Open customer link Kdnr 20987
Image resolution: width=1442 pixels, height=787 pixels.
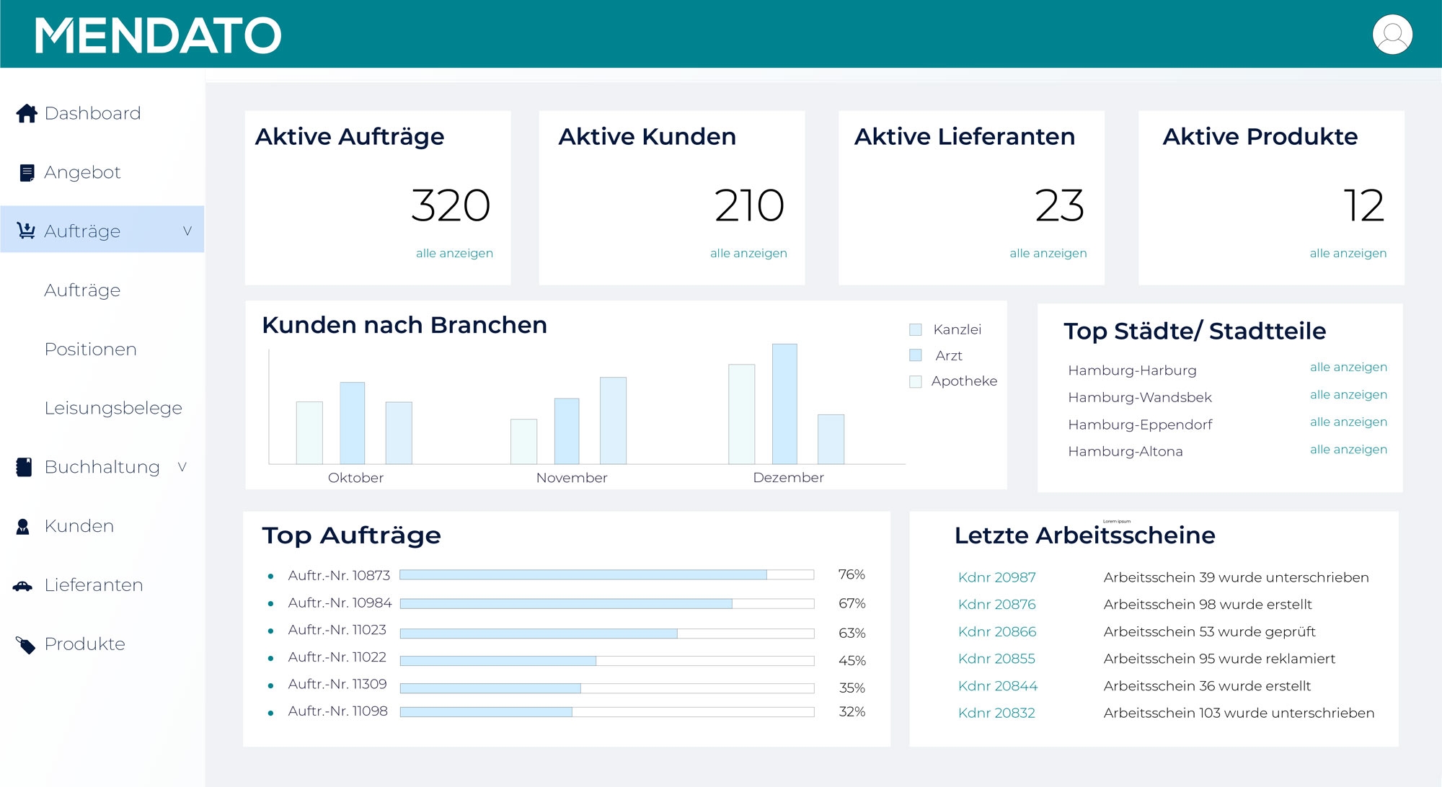point(996,577)
